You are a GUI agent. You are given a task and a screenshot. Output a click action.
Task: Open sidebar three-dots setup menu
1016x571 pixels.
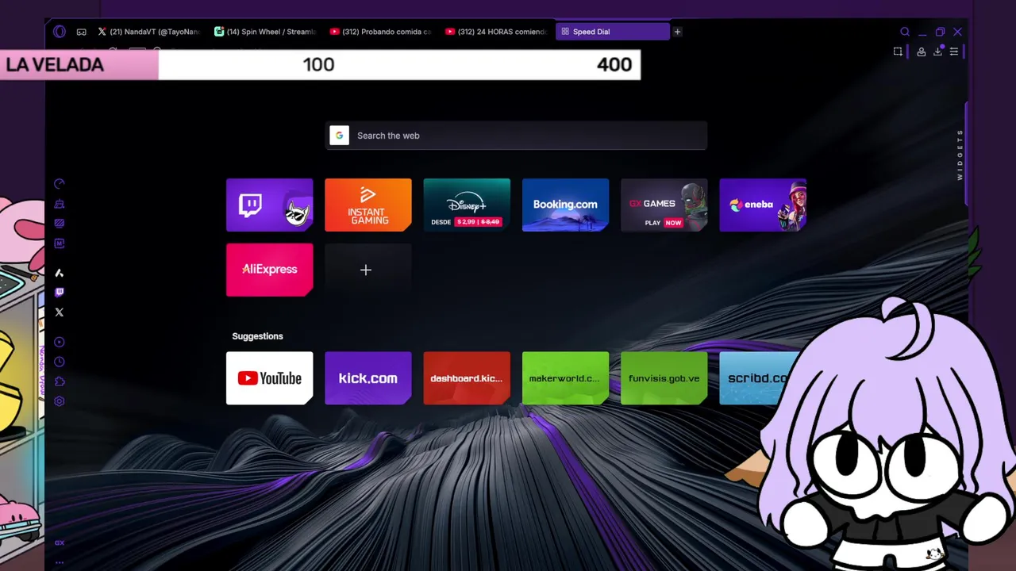coord(60,562)
